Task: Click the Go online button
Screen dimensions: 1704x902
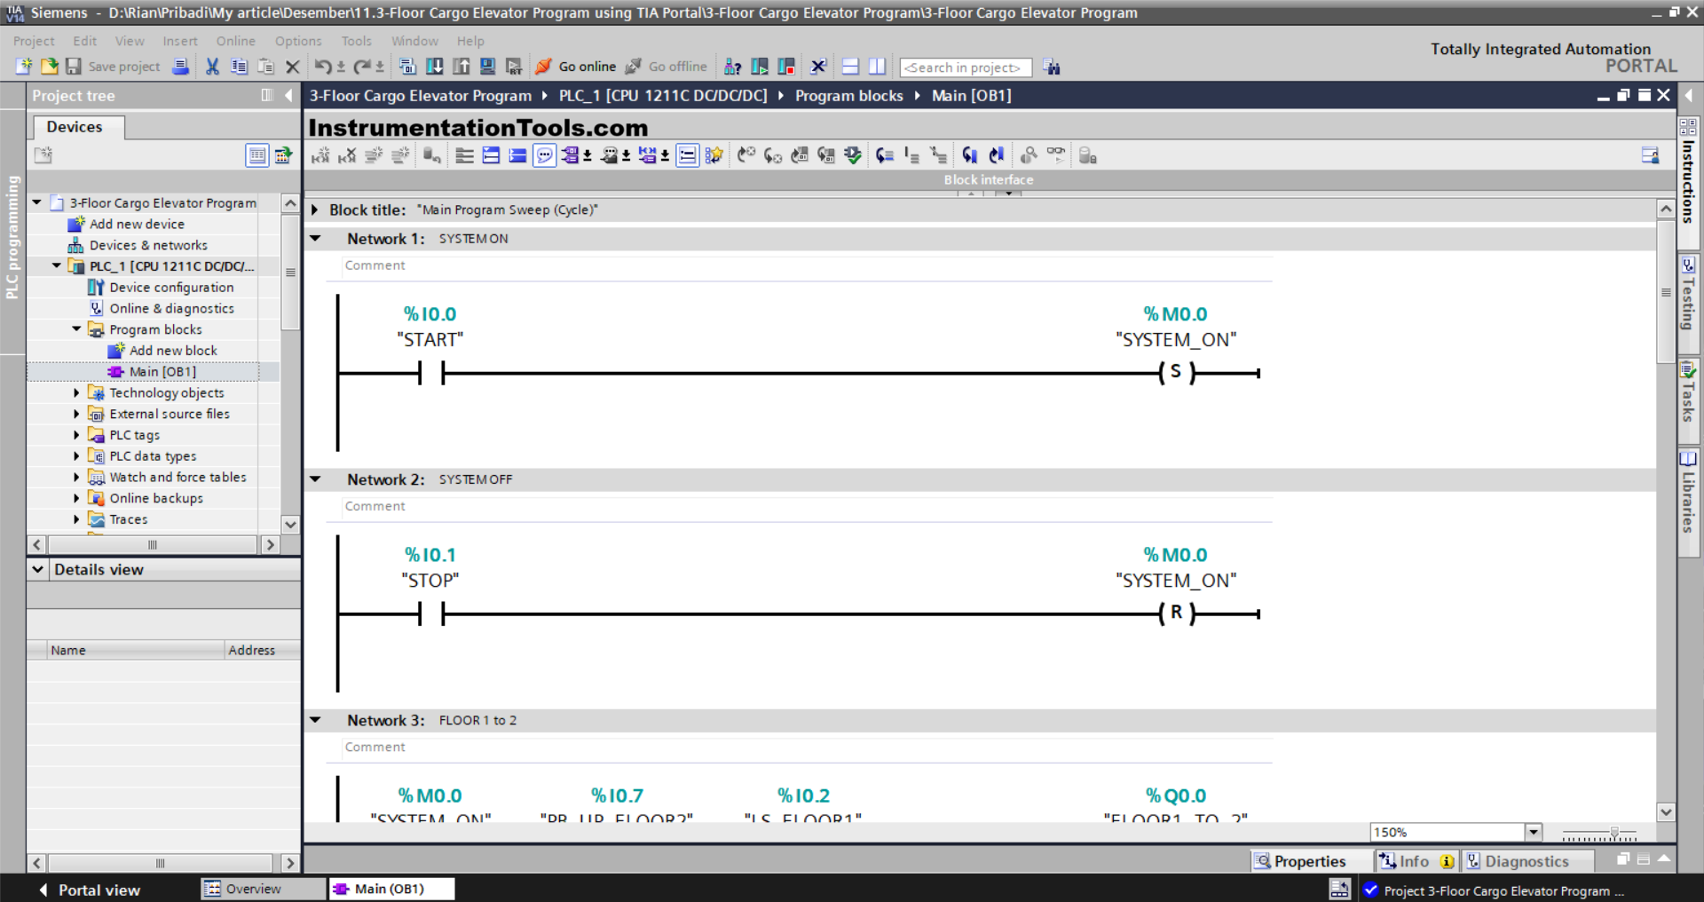Action: (576, 67)
